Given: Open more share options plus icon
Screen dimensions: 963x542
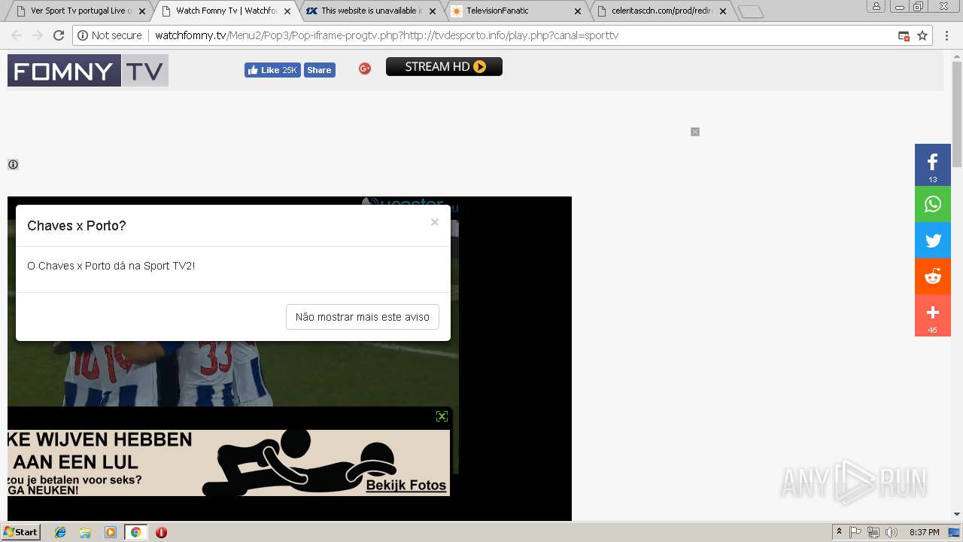Looking at the screenshot, I should pyautogui.click(x=933, y=315).
